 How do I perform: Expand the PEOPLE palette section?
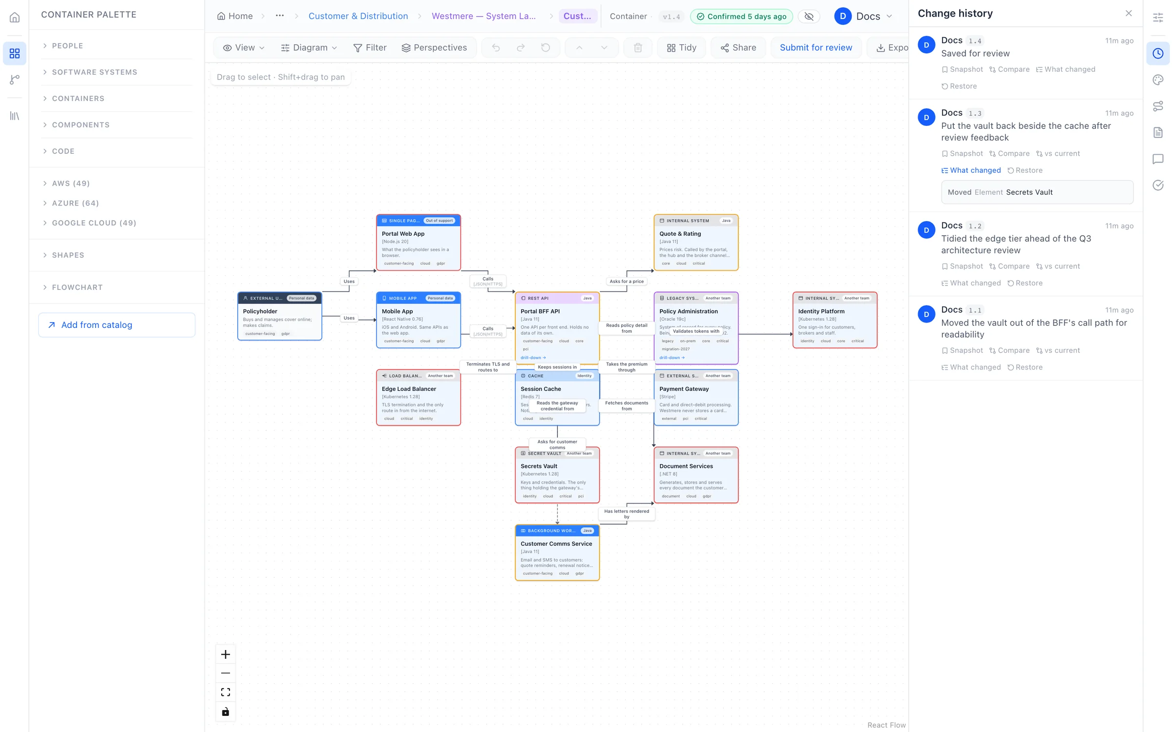(117, 45)
